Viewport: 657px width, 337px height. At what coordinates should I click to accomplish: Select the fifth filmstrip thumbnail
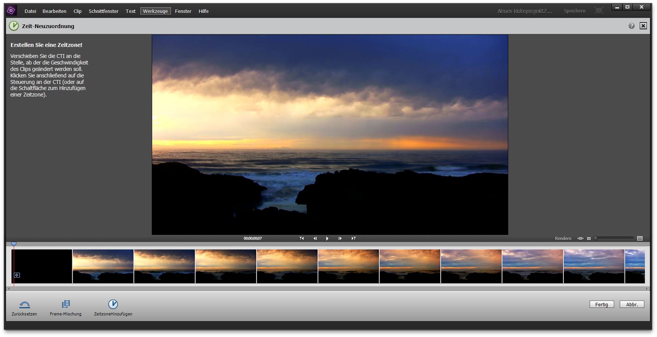pos(287,266)
